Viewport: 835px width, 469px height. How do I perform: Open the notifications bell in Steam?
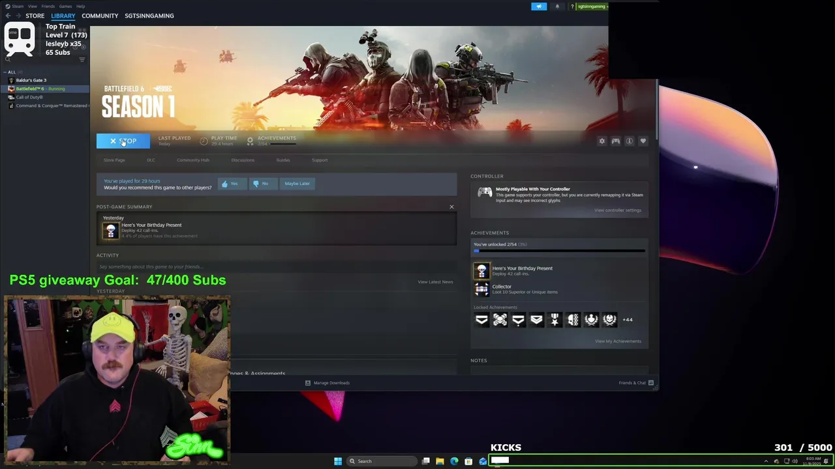(557, 7)
